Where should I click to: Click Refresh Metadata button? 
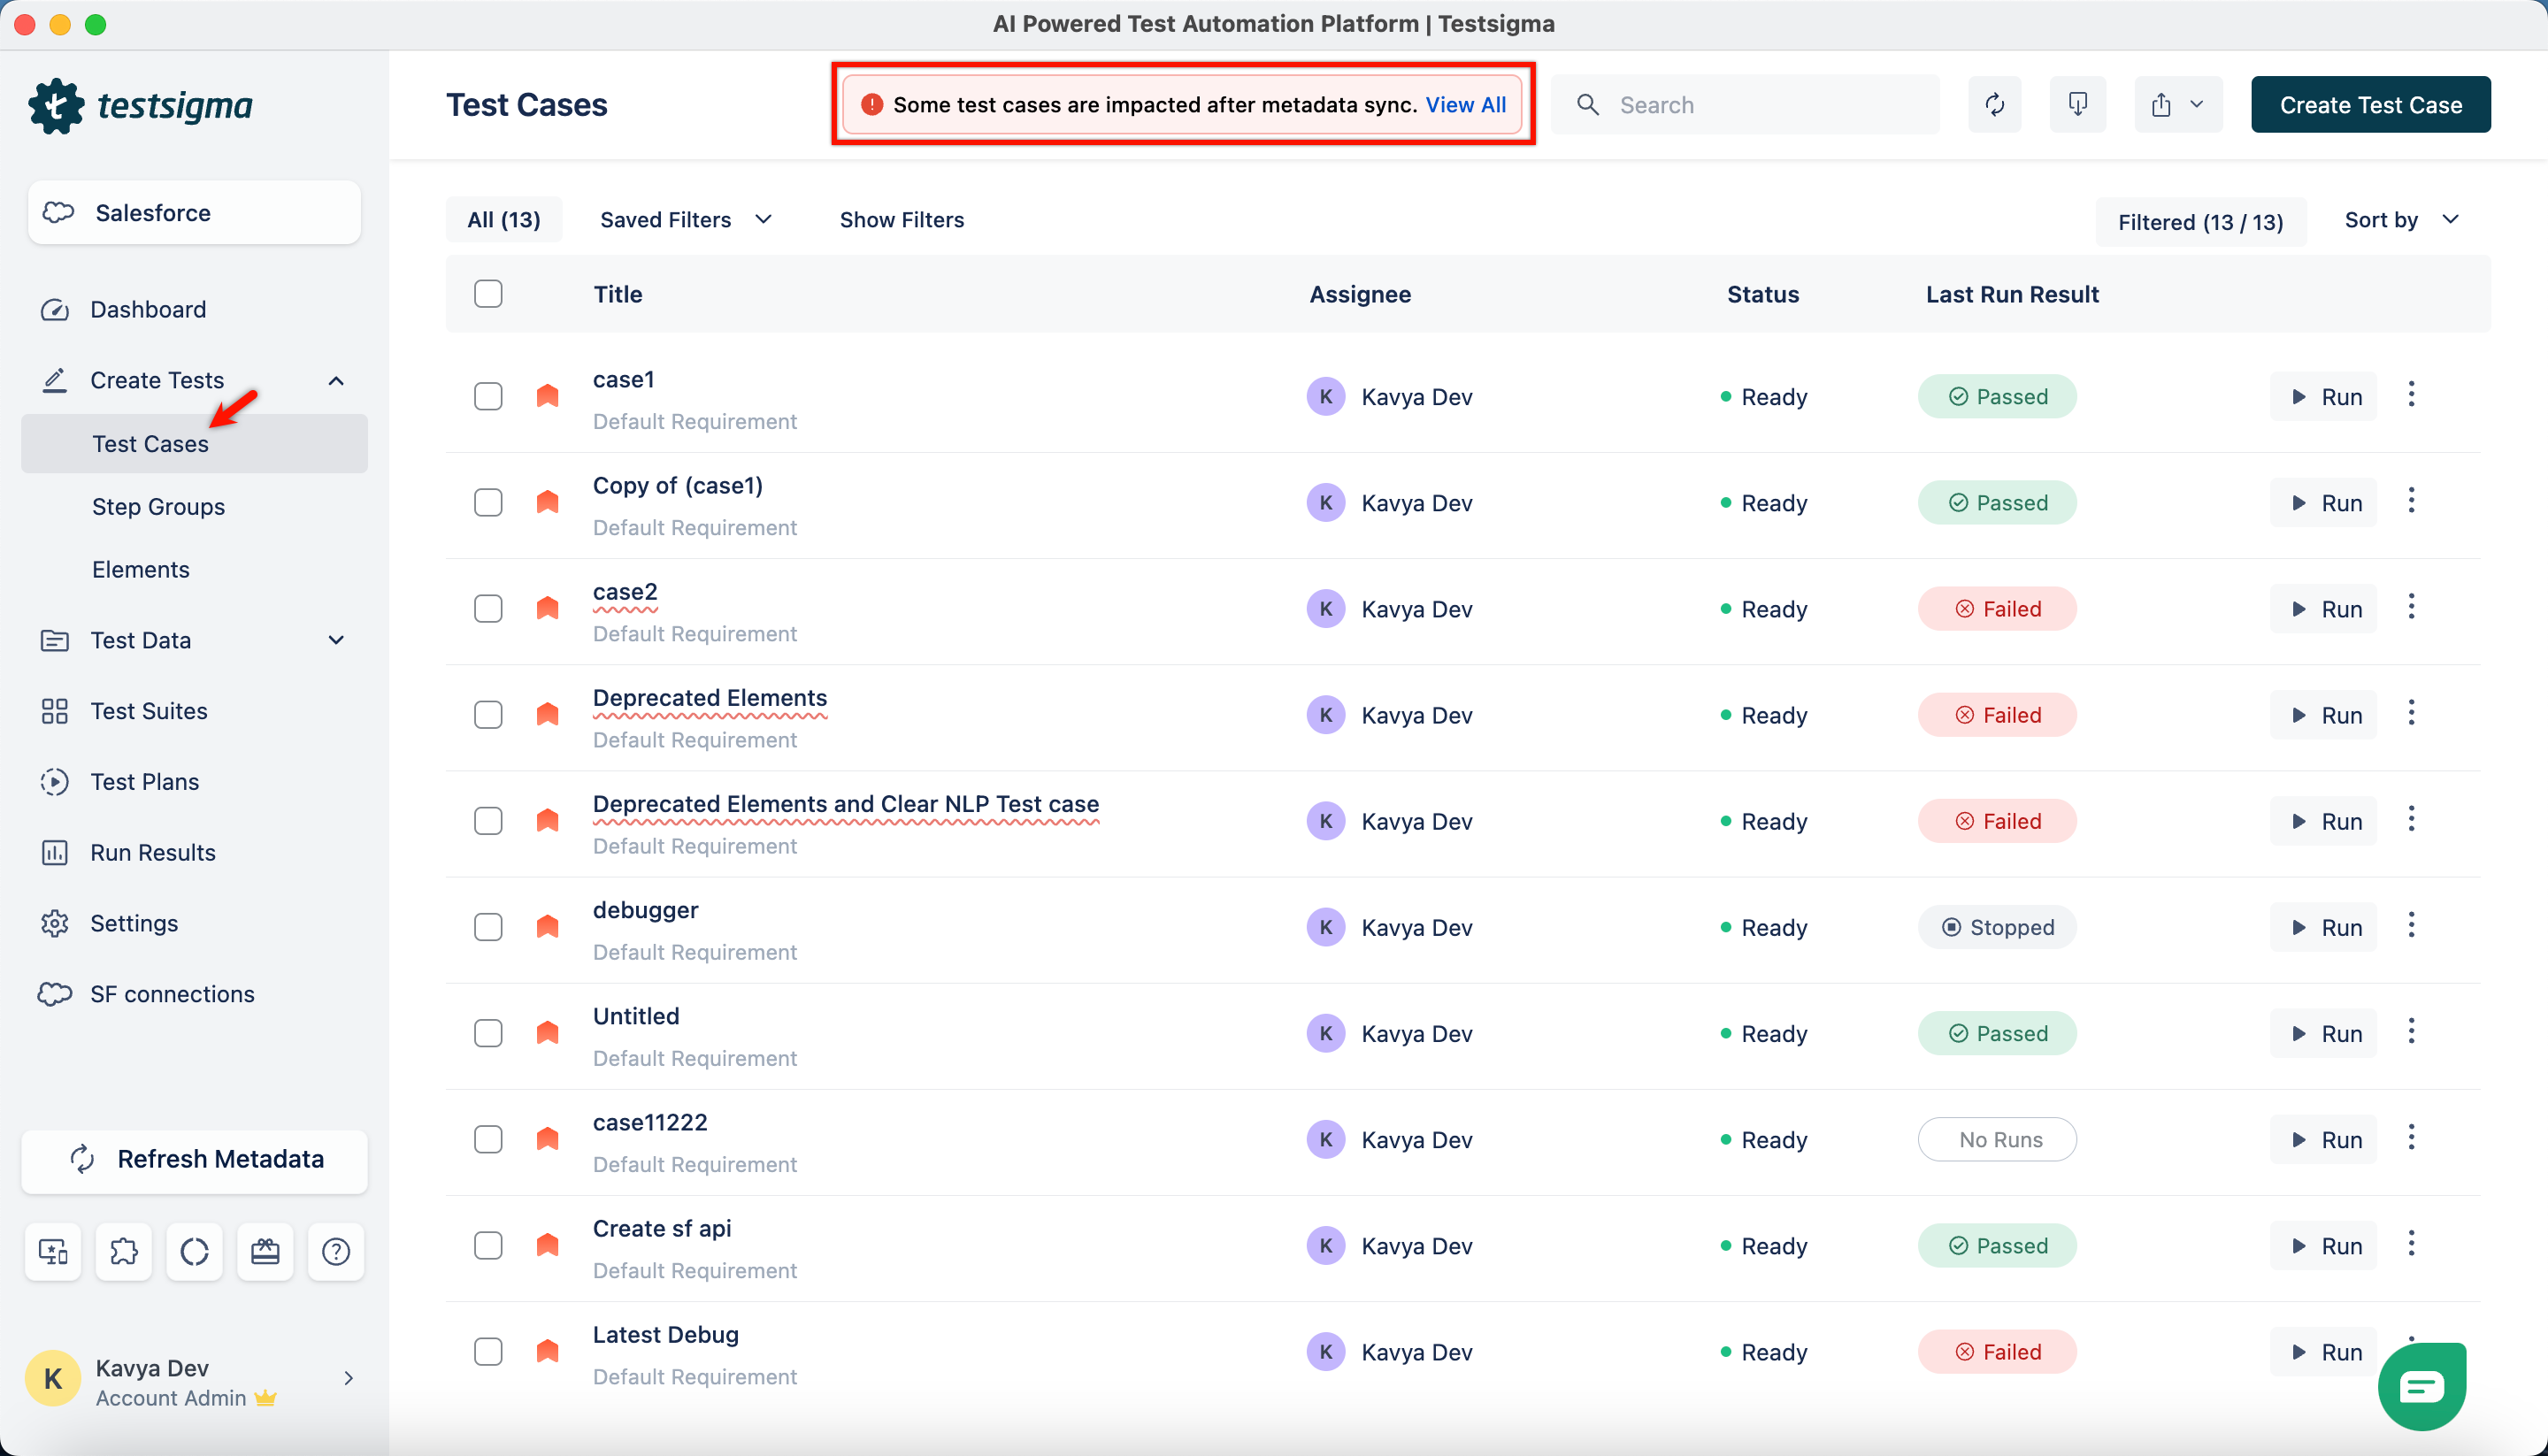195,1160
